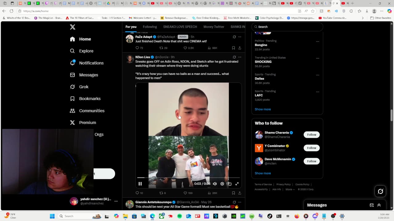Open more options on Giannis post

(239, 202)
